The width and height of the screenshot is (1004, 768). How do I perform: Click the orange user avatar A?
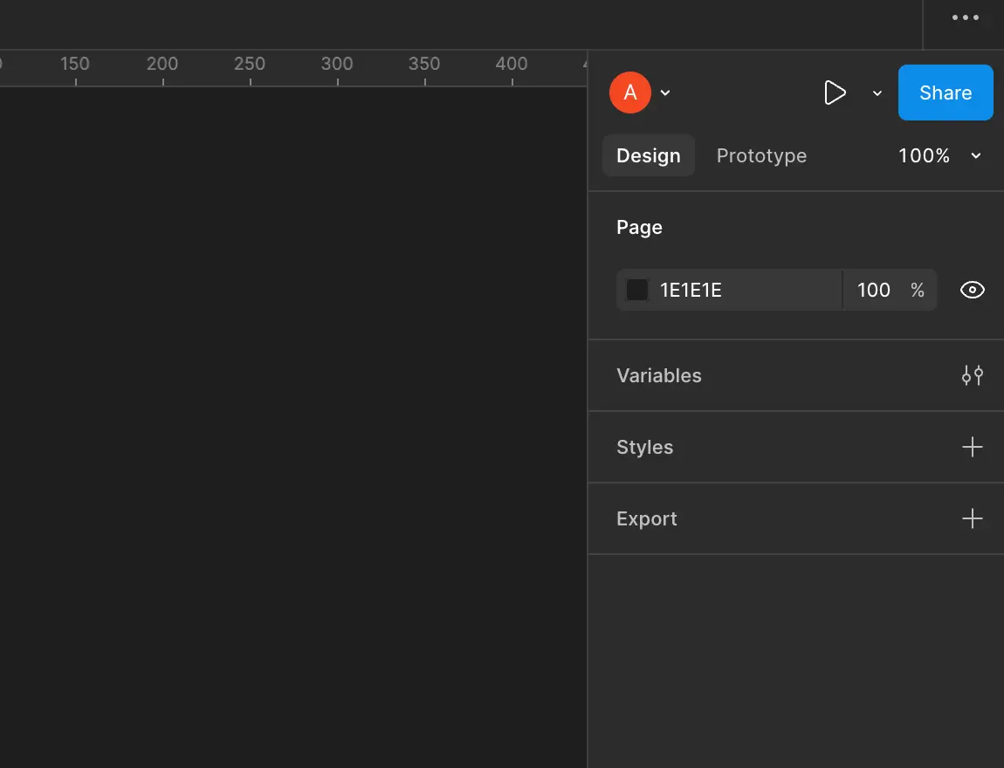tap(629, 93)
